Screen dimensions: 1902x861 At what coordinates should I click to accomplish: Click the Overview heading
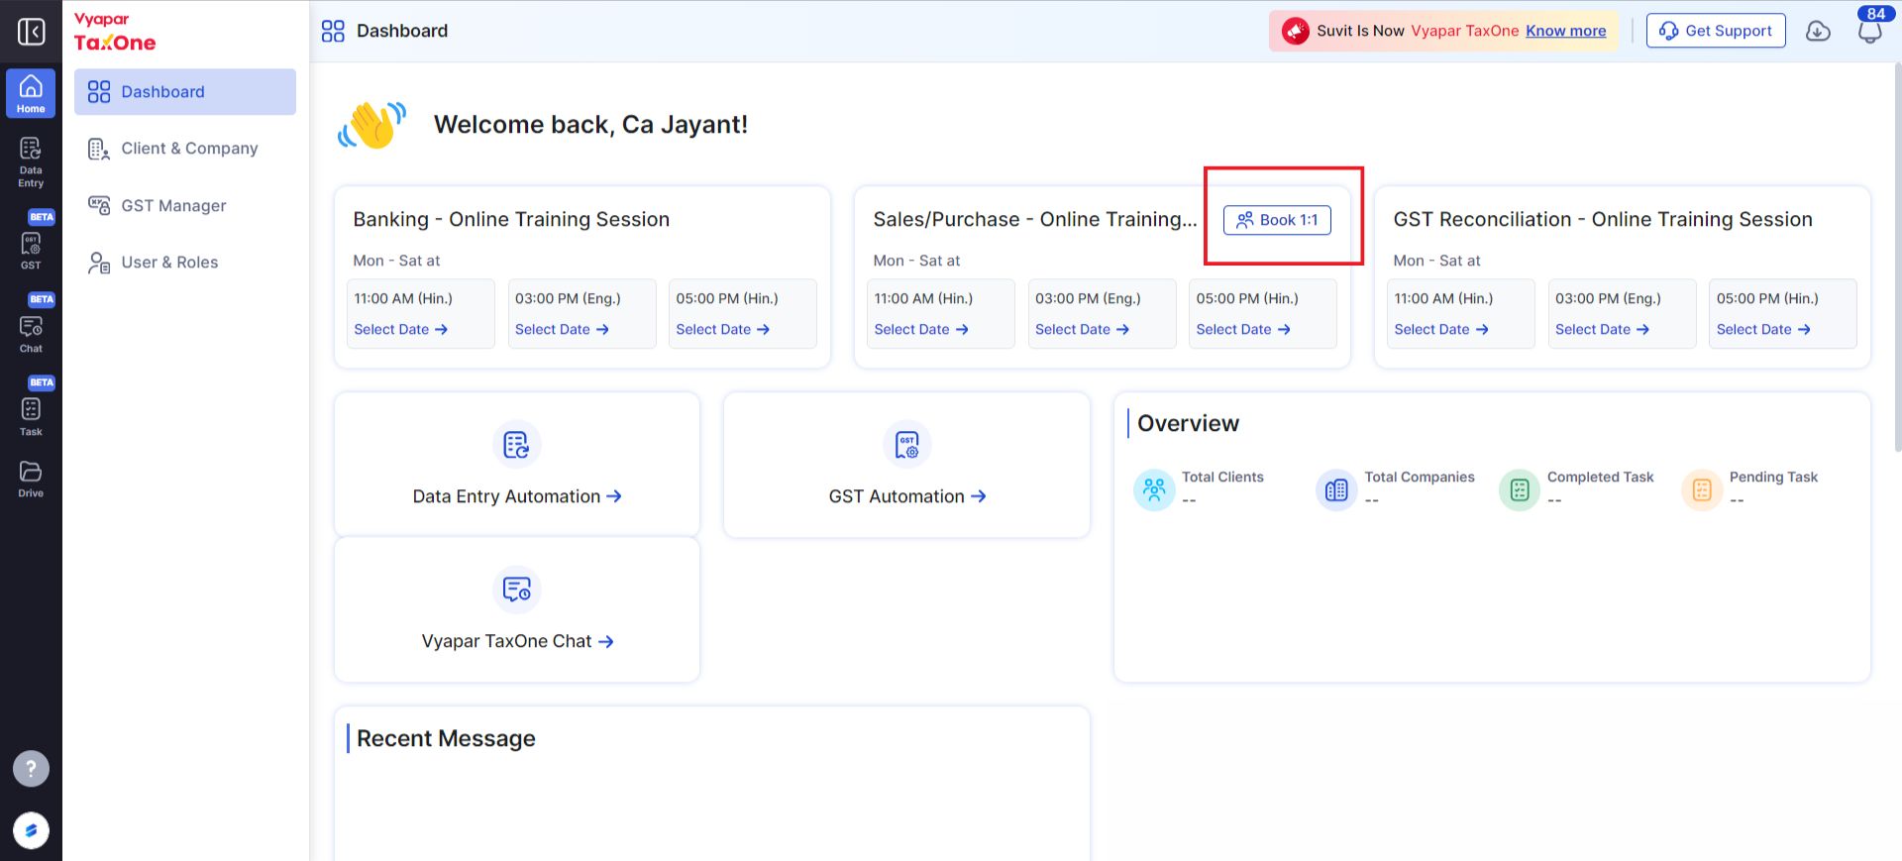[x=1188, y=423]
